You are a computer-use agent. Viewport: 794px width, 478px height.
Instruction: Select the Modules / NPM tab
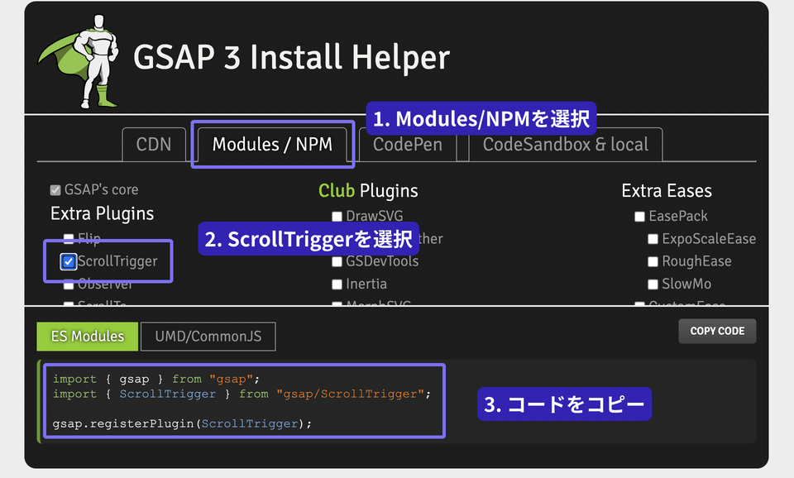[x=273, y=144]
